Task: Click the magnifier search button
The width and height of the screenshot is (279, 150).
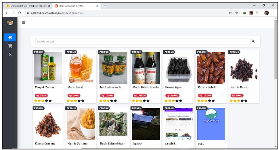Action: [253, 41]
